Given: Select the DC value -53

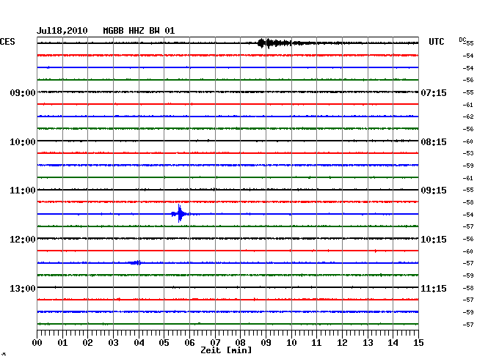Looking at the screenshot, I should tap(468, 153).
